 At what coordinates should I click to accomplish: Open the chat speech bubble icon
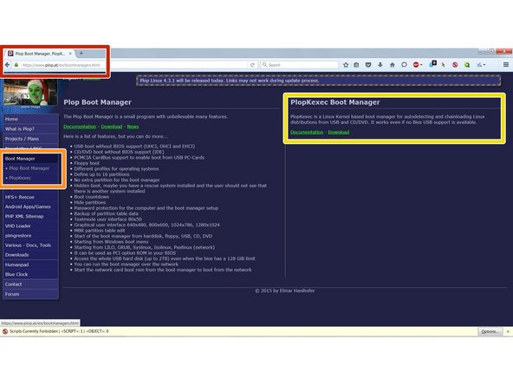[404, 65]
